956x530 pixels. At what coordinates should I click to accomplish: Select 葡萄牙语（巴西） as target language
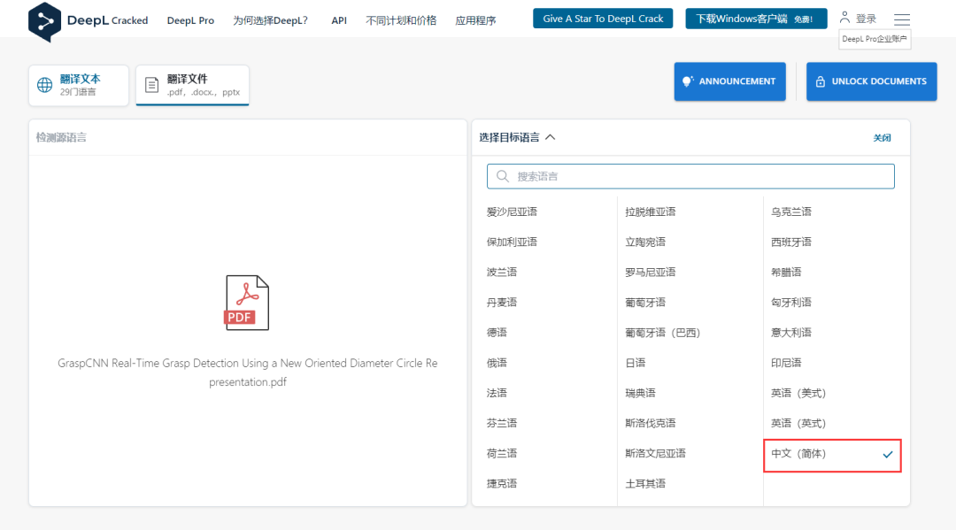(663, 333)
